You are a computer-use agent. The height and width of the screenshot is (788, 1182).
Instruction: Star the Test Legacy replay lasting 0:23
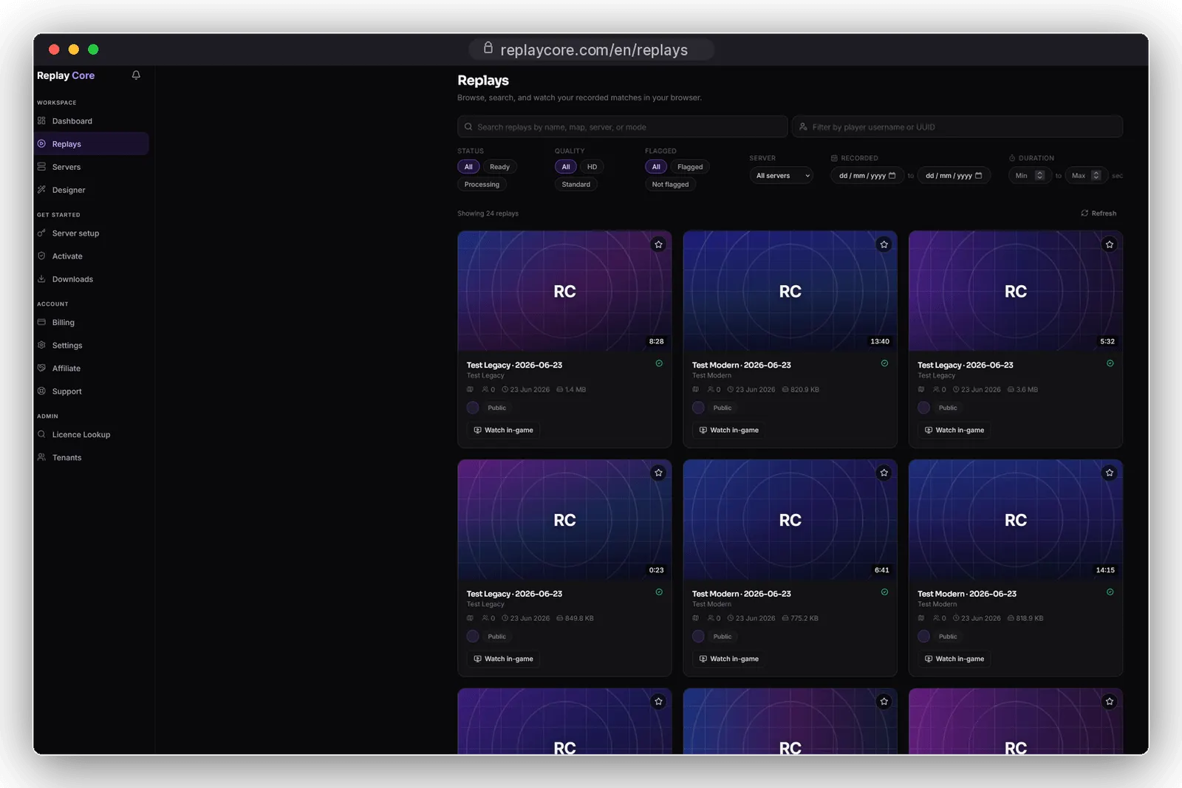coord(658,473)
